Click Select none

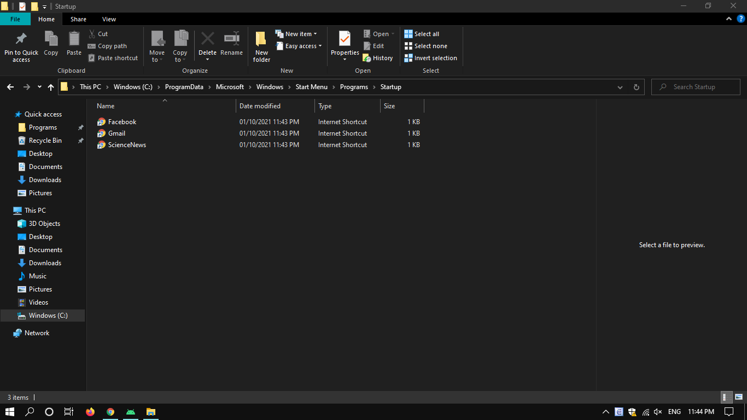[425, 46]
